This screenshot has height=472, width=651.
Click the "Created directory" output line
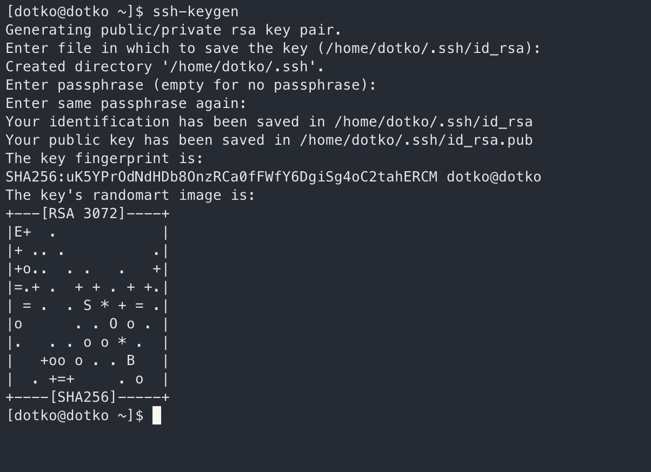tap(165, 66)
